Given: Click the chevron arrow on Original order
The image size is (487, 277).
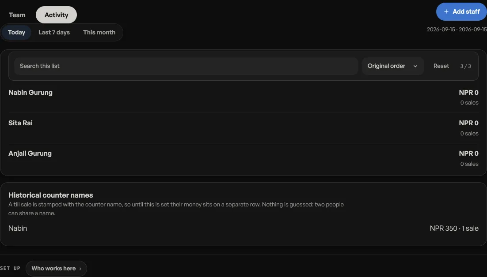Looking at the screenshot, I should (x=415, y=66).
